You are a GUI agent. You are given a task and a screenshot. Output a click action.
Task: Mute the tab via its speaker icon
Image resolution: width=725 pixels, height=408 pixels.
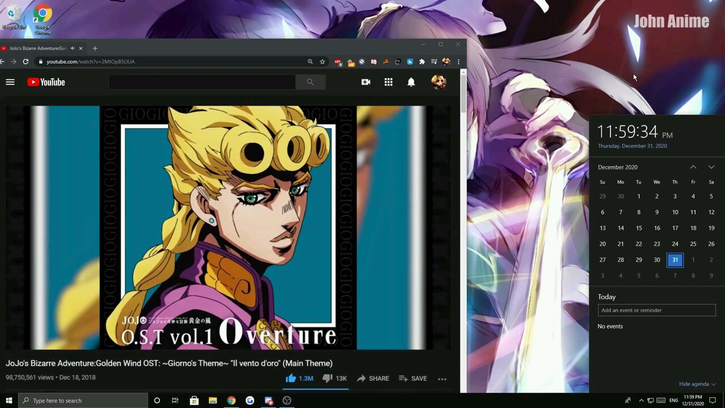72,48
